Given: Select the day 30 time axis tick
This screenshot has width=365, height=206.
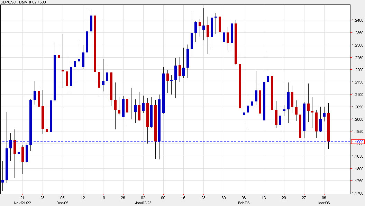Looking at the screenshot, I should click(x=224, y=198).
